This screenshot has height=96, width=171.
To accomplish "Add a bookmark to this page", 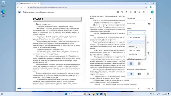I will (139, 12).
